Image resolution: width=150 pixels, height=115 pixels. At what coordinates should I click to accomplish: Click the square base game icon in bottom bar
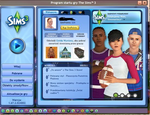[3, 111]
